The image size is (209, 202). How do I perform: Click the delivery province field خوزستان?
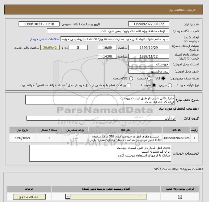[x=149, y=64]
